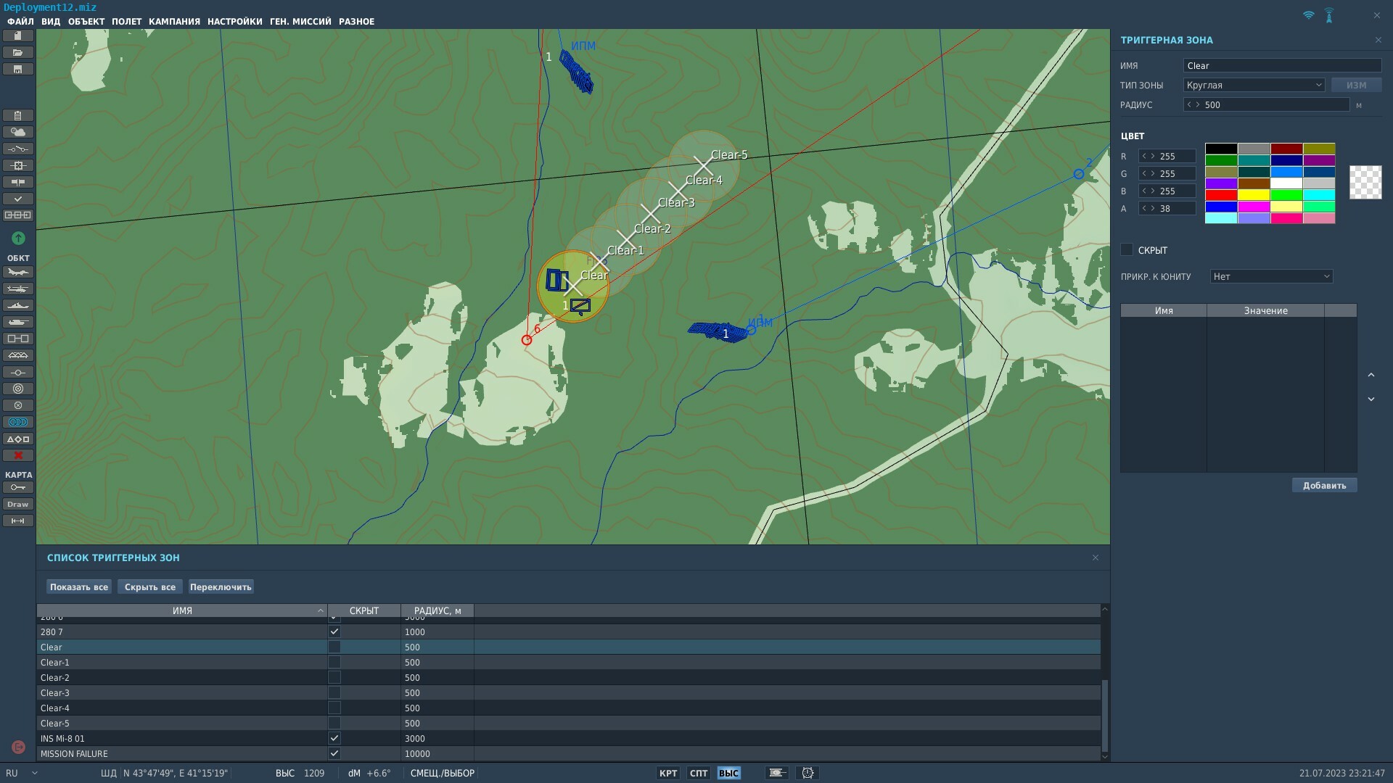Open the ПРИКР. К ЮНИТУ dropdown

pyautogui.click(x=1271, y=276)
